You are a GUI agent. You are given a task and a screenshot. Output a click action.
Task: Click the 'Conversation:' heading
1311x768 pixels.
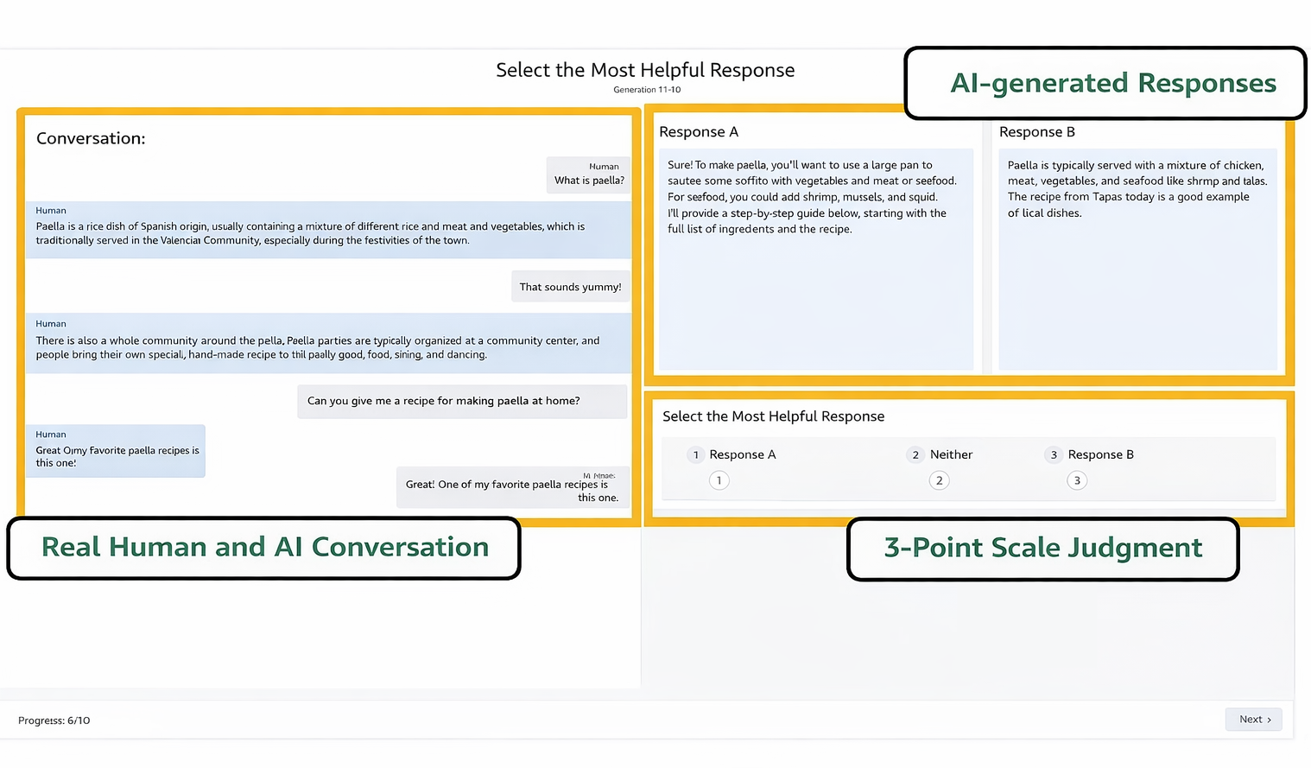click(91, 138)
